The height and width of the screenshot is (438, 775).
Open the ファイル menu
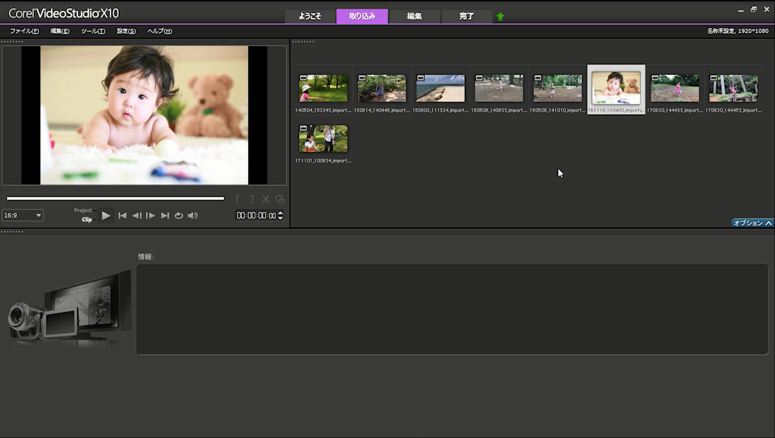coord(24,31)
